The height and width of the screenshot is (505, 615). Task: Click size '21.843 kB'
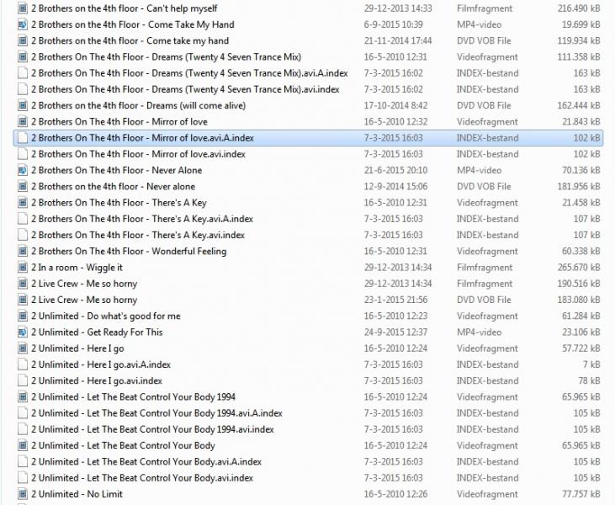581,122
